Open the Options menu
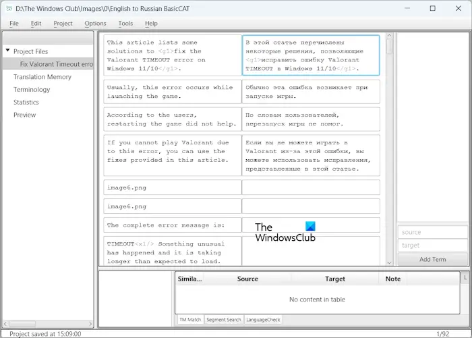 pyautogui.click(x=95, y=24)
